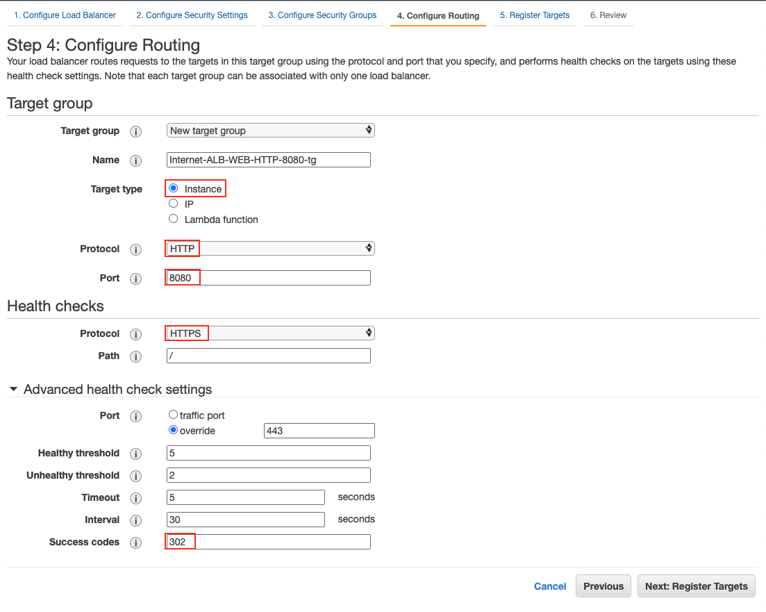The width and height of the screenshot is (766, 612).
Task: Click the info icon beside Name
Action: (x=136, y=160)
